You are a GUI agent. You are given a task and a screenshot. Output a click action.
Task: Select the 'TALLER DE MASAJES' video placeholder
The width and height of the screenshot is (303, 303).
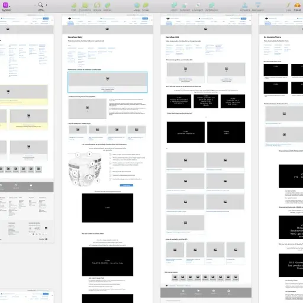108,262
